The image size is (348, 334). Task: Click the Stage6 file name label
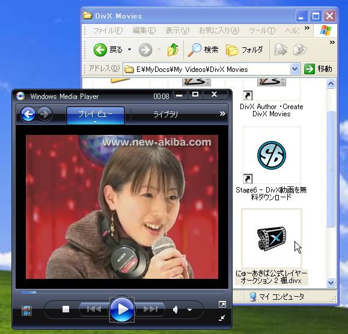point(271,193)
